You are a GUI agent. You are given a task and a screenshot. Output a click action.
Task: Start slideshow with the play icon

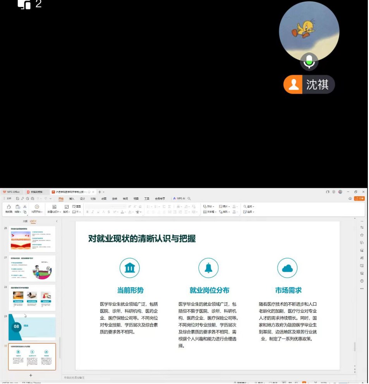(x=37, y=207)
